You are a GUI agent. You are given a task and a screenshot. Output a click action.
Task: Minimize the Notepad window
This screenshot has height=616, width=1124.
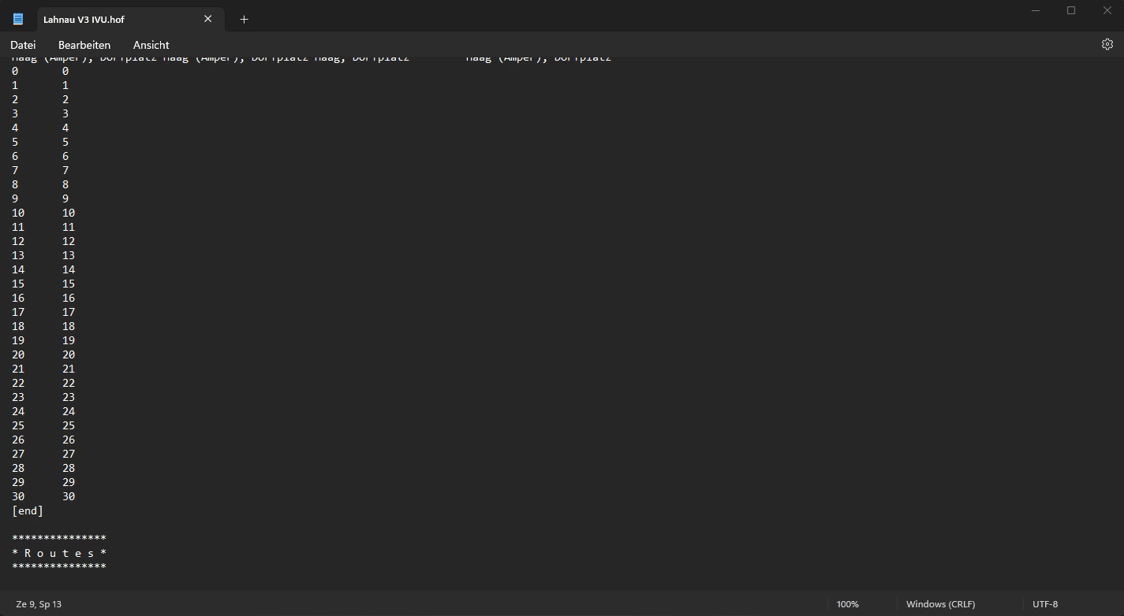tap(1035, 10)
